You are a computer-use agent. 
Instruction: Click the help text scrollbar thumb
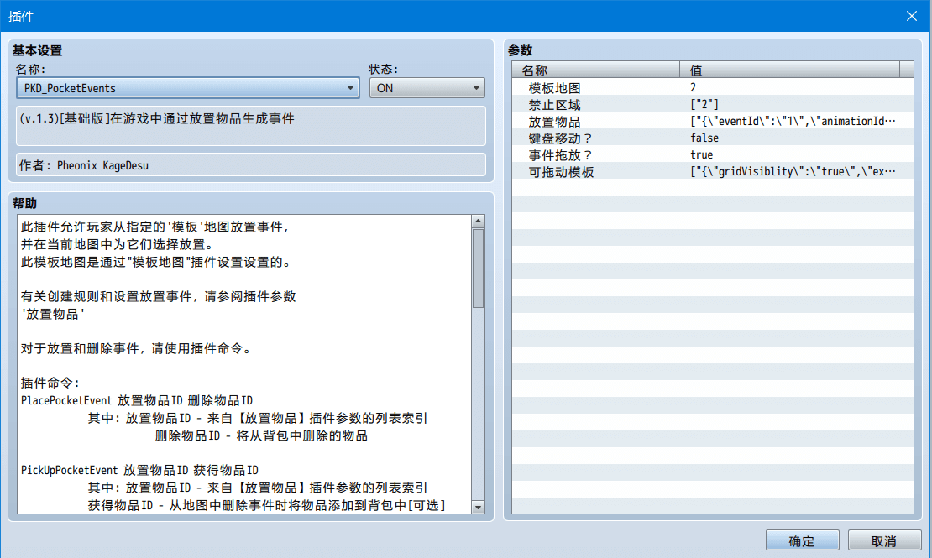pyautogui.click(x=478, y=268)
